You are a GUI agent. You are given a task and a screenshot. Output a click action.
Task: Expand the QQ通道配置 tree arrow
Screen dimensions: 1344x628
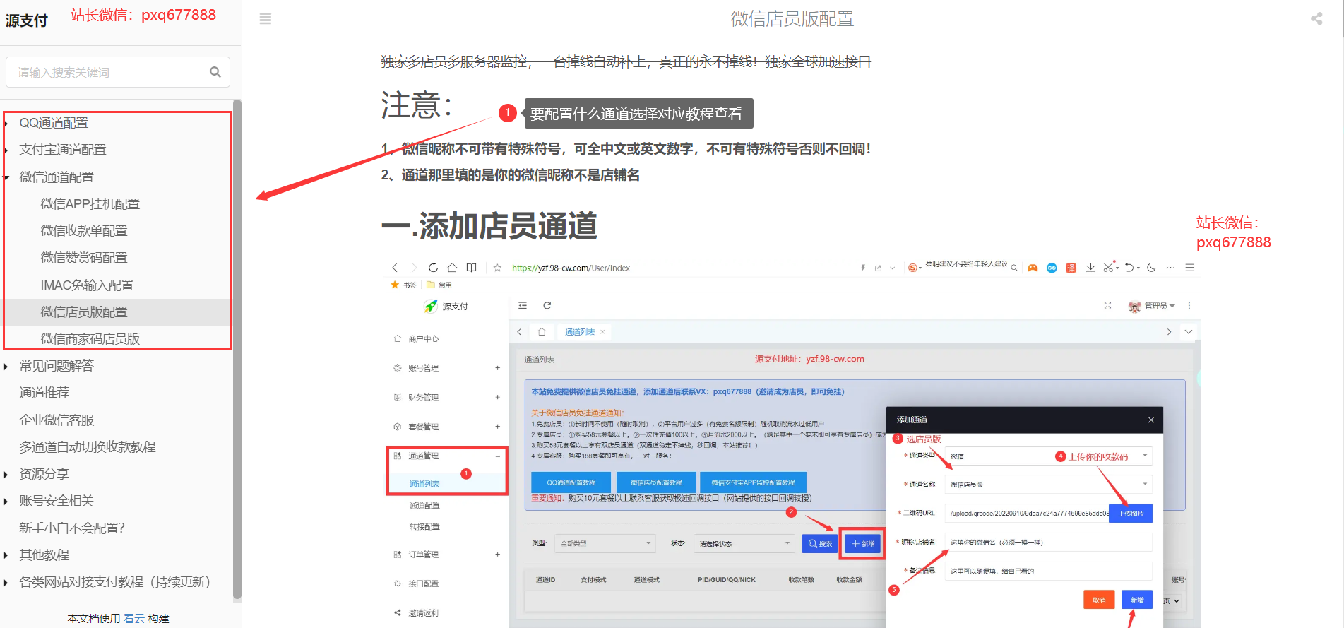[x=6, y=123]
